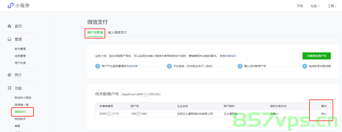The image size is (342, 132).
Task: Switch to the 商户号管理 tab
Action: point(95,32)
